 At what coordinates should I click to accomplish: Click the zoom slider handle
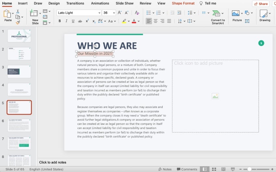click(x=249, y=169)
